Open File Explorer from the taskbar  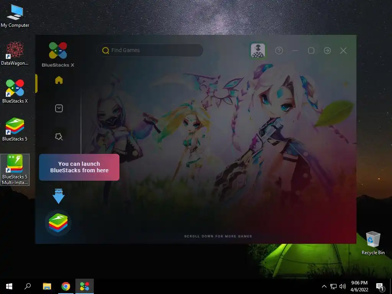47,286
